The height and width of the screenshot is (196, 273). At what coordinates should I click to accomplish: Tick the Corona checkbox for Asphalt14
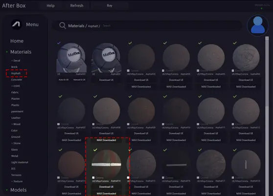93,177
